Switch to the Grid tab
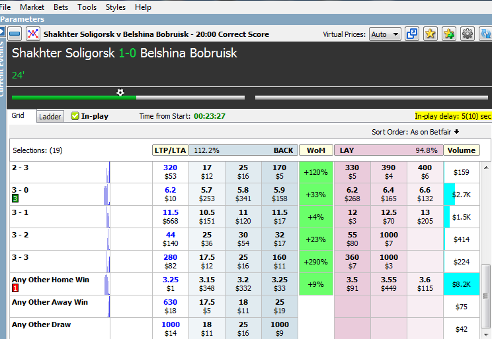 pyautogui.click(x=18, y=115)
